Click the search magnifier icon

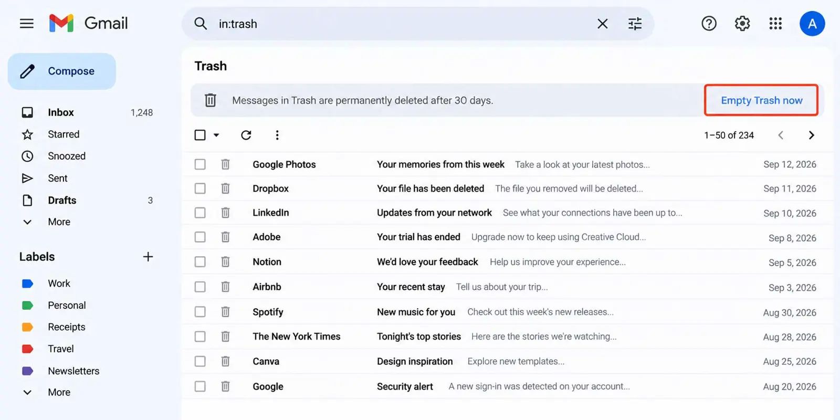(201, 24)
